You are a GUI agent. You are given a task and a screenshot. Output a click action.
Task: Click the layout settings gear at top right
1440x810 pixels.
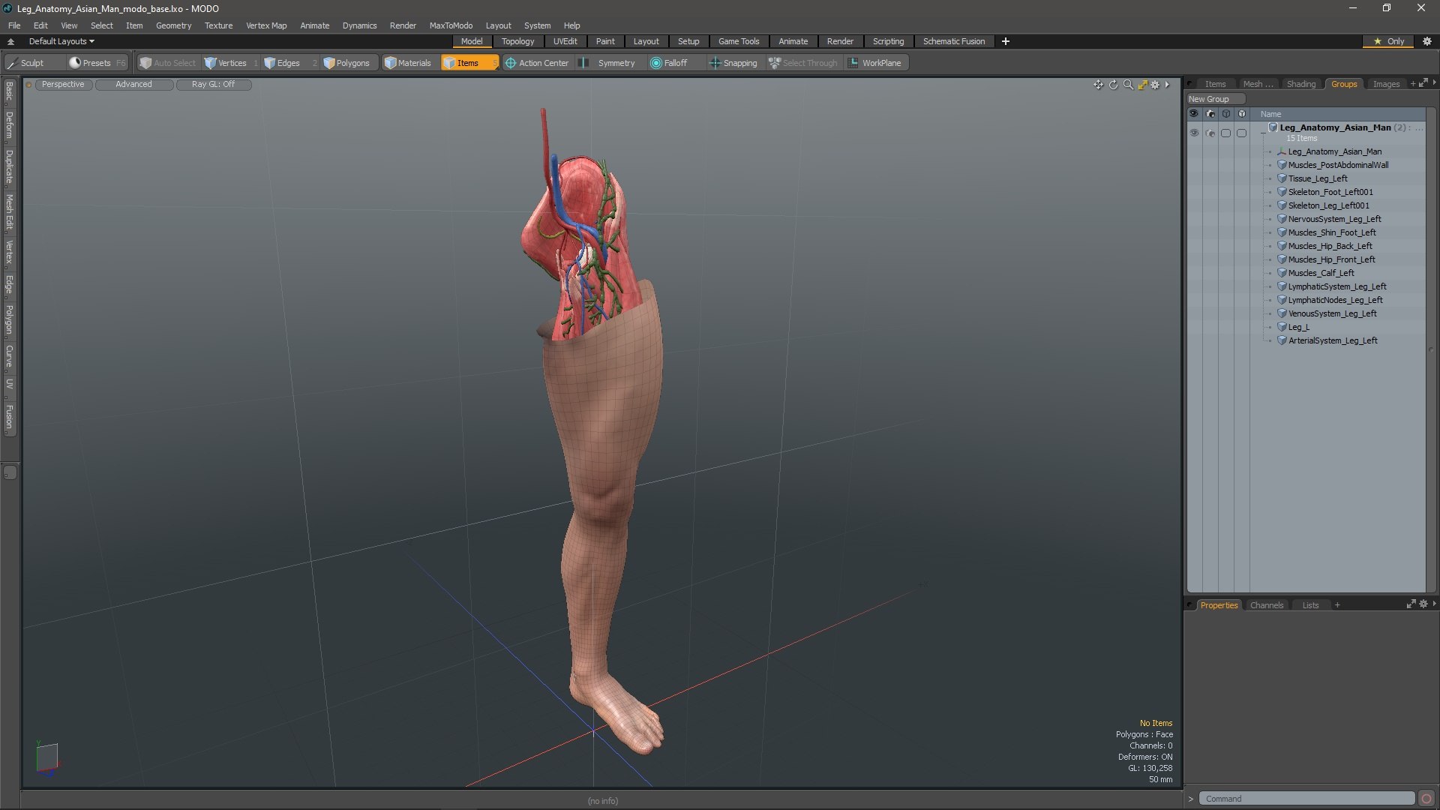1427,41
